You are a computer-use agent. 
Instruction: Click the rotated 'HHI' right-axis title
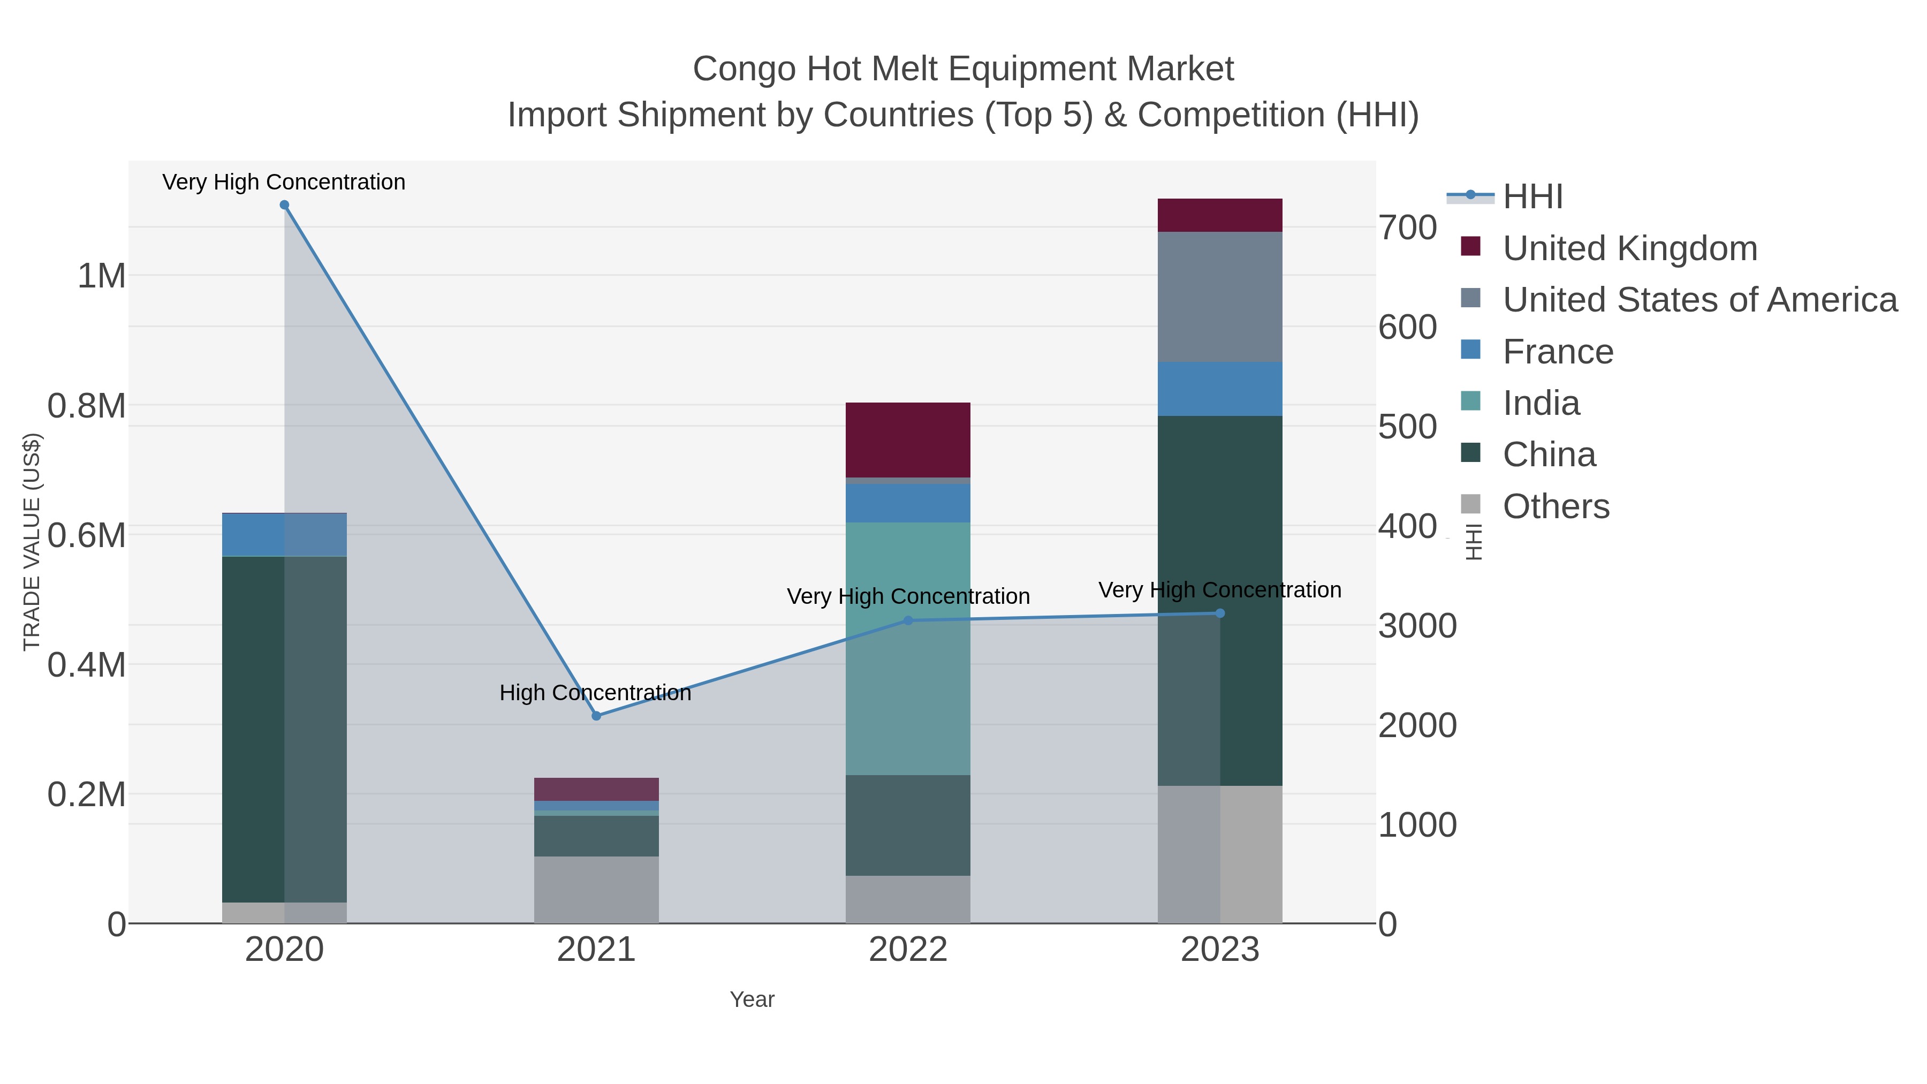click(1474, 542)
